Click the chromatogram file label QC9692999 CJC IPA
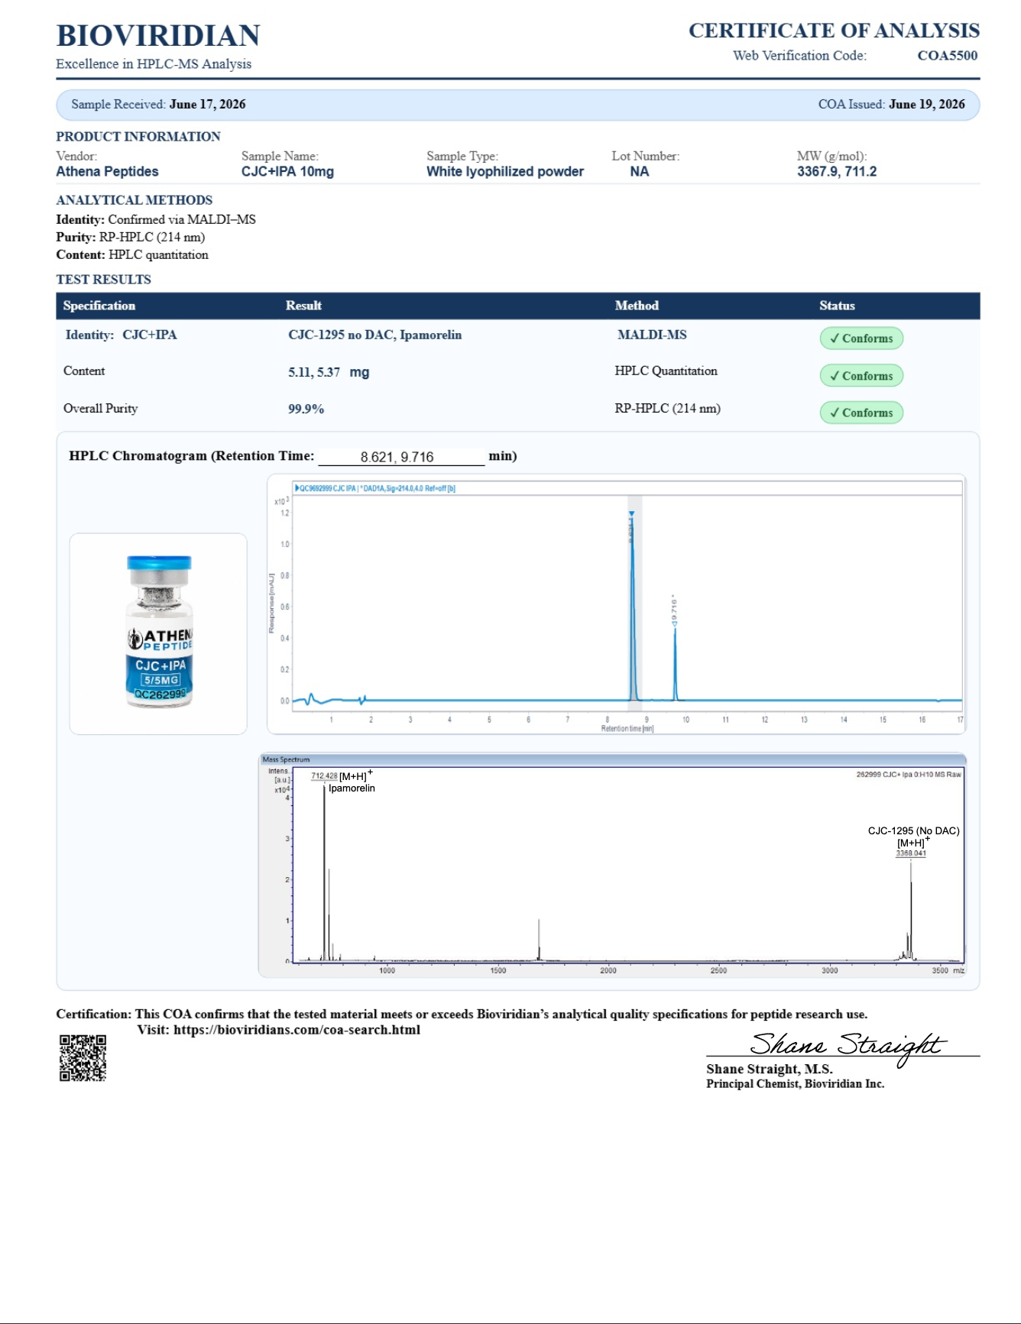The image size is (1021, 1324). pos(375,488)
